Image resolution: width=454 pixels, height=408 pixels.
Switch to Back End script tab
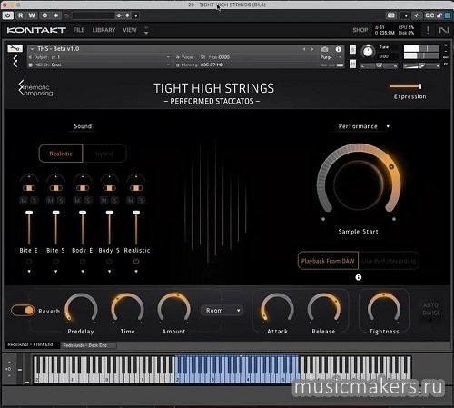88,345
